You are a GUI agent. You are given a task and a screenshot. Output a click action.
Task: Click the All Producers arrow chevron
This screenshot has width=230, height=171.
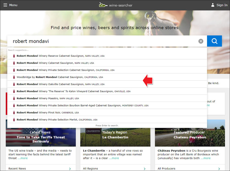219,169
